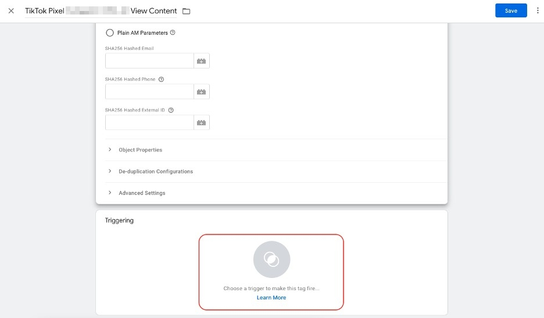Viewport: 544px width, 318px height.
Task: Insert variable for SHA256 Hashed External ID
Action: click(202, 122)
